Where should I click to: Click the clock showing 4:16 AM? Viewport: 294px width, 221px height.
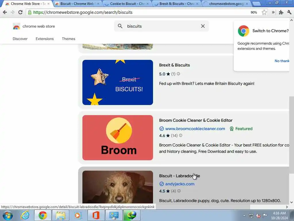point(279,213)
